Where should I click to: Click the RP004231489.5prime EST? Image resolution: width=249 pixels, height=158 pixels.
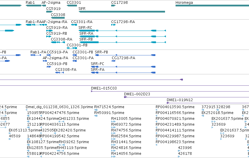[x=156, y=127]
